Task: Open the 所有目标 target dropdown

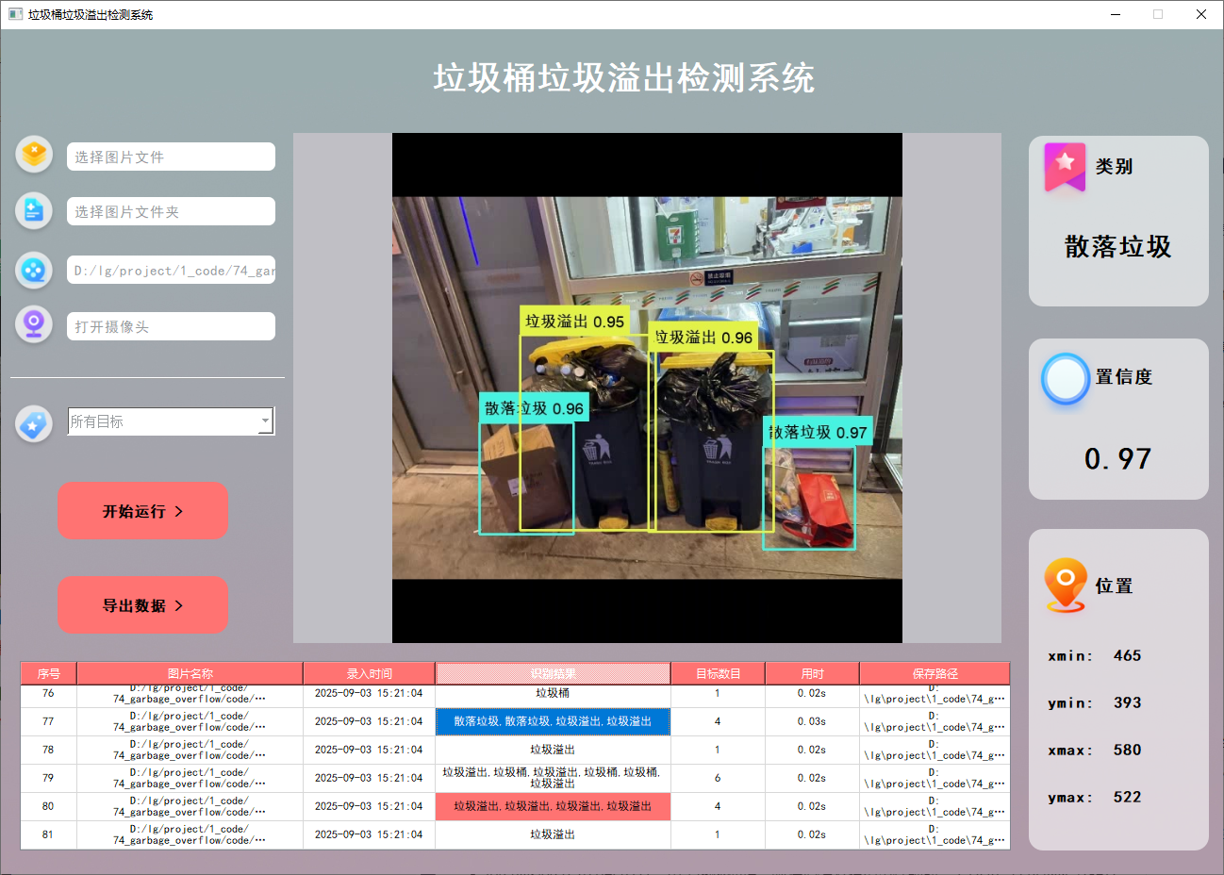Action: click(x=171, y=421)
